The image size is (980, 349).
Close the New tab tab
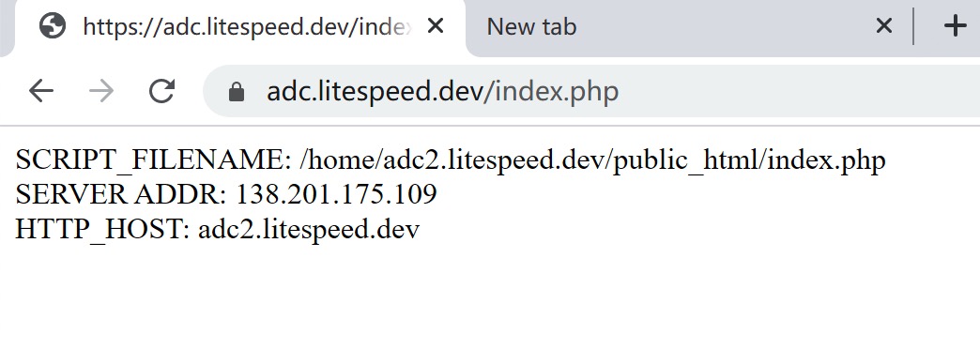(883, 26)
